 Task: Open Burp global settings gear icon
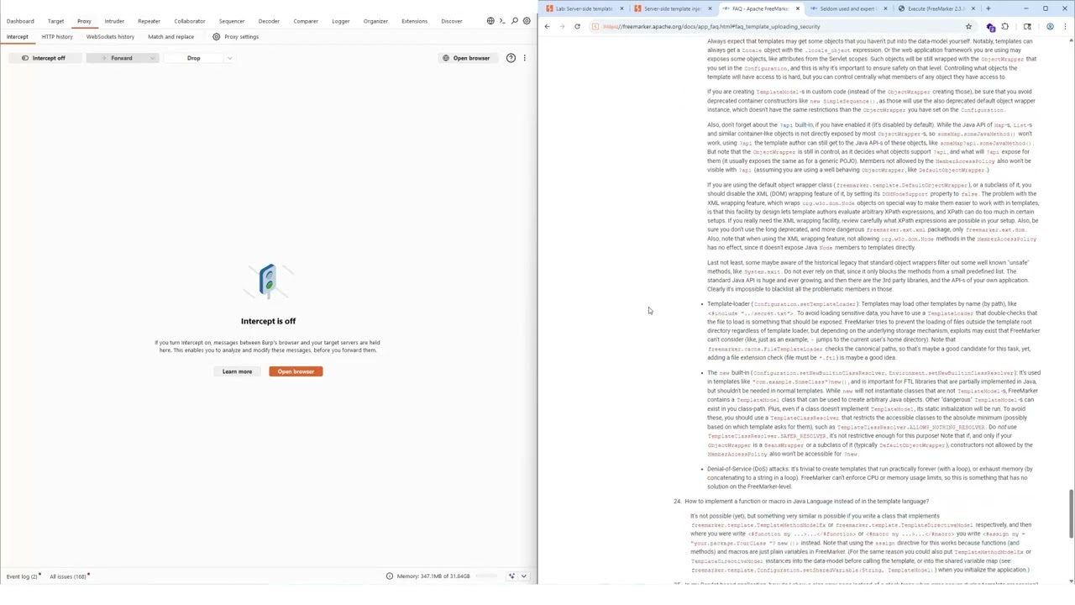(x=527, y=21)
